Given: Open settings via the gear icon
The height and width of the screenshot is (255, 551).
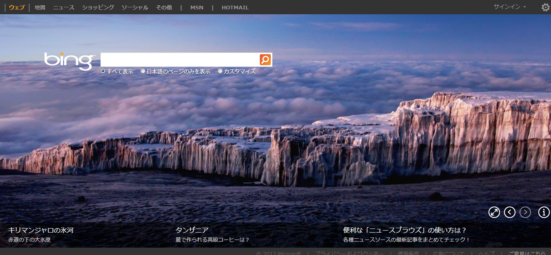Looking at the screenshot, I should [545, 7].
